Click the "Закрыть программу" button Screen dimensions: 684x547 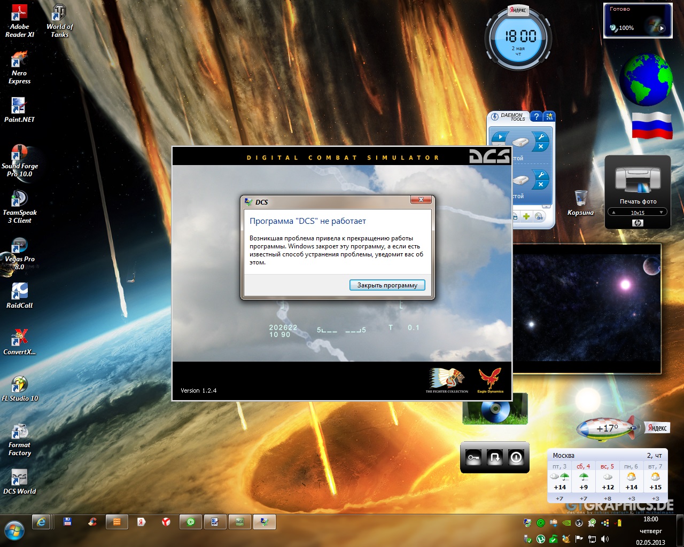[x=387, y=285]
